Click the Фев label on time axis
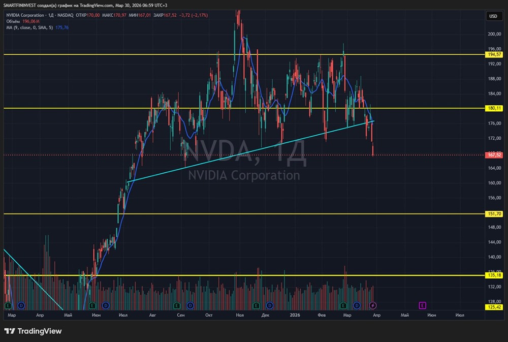This screenshot has width=508, height=342. click(322, 315)
